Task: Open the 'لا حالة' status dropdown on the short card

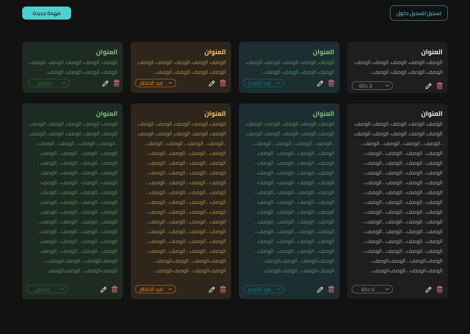Action: pos(372,86)
